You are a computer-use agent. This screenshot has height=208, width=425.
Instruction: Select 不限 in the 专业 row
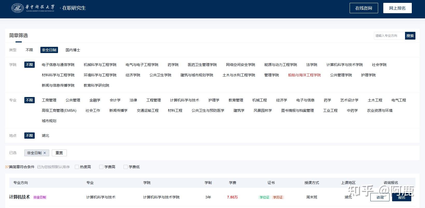pyautogui.click(x=30, y=100)
